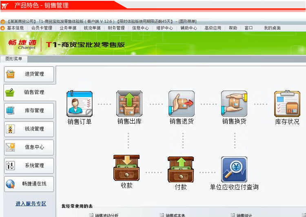306x217 pixels.
Task: Open the 单位应收应付查询 magnifier icon
Action: pos(234,169)
